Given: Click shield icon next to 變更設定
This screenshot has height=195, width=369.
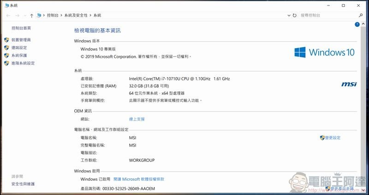Looking at the screenshot, I should 322,138.
